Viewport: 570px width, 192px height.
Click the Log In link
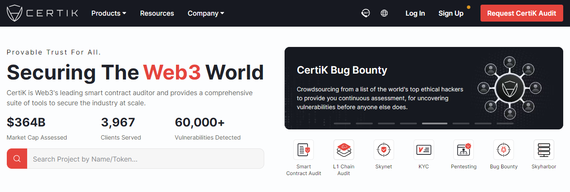[415, 13]
